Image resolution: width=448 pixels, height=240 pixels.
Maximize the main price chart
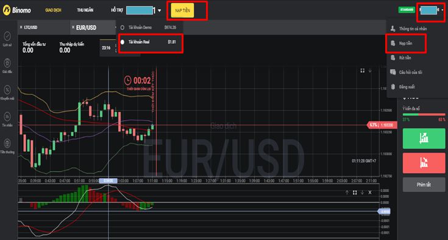(362, 70)
